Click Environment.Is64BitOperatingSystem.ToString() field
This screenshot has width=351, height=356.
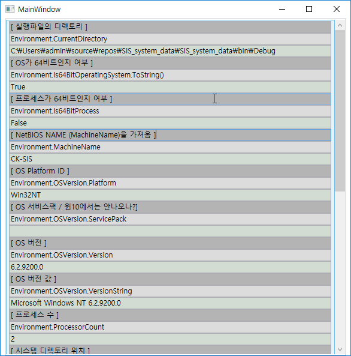coord(170,75)
